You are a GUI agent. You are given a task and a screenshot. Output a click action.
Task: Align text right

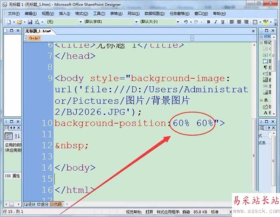pos(246,22)
